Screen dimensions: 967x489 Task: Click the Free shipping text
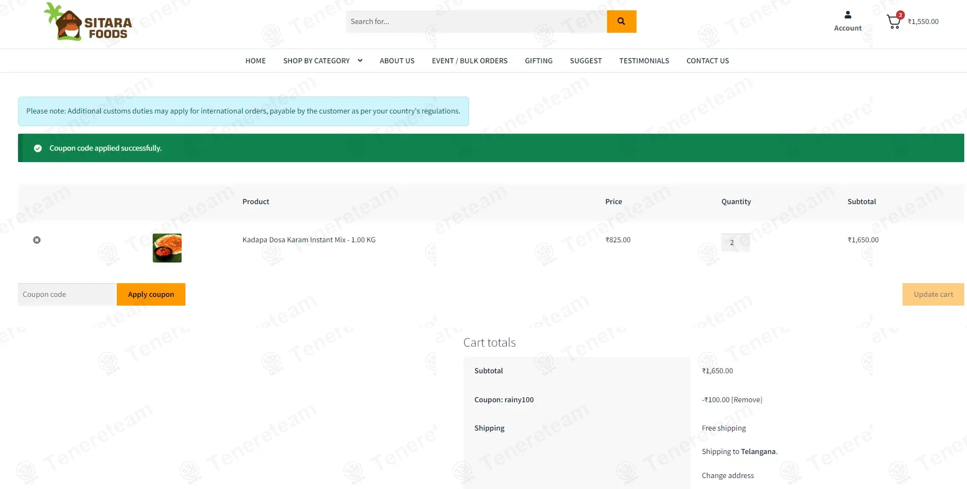[x=724, y=428]
